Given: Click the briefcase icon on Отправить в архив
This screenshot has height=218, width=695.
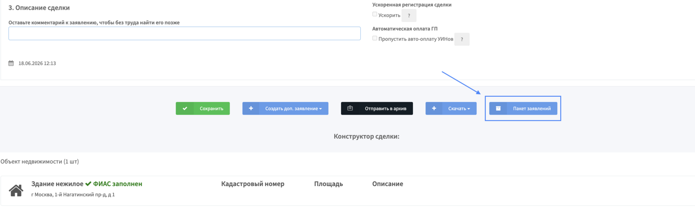Looking at the screenshot, I should (x=350, y=108).
